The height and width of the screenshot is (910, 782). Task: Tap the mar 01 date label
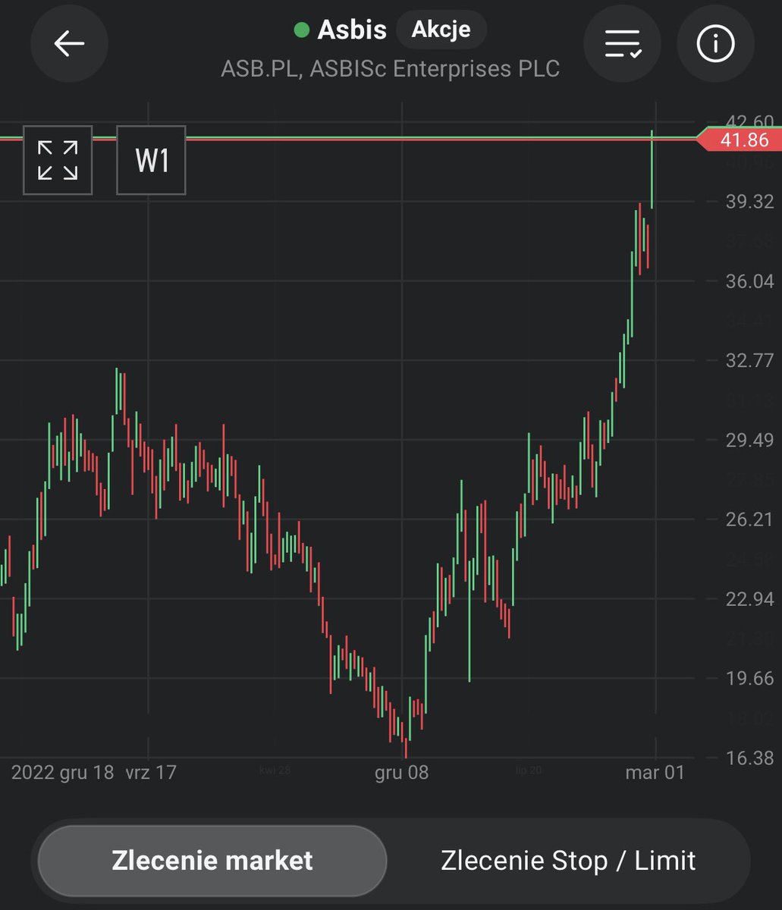[x=655, y=773]
